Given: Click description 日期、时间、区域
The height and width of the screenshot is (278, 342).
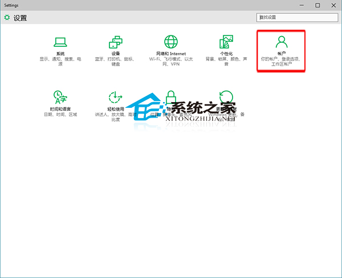Looking at the screenshot, I should pyautogui.click(x=60, y=114).
